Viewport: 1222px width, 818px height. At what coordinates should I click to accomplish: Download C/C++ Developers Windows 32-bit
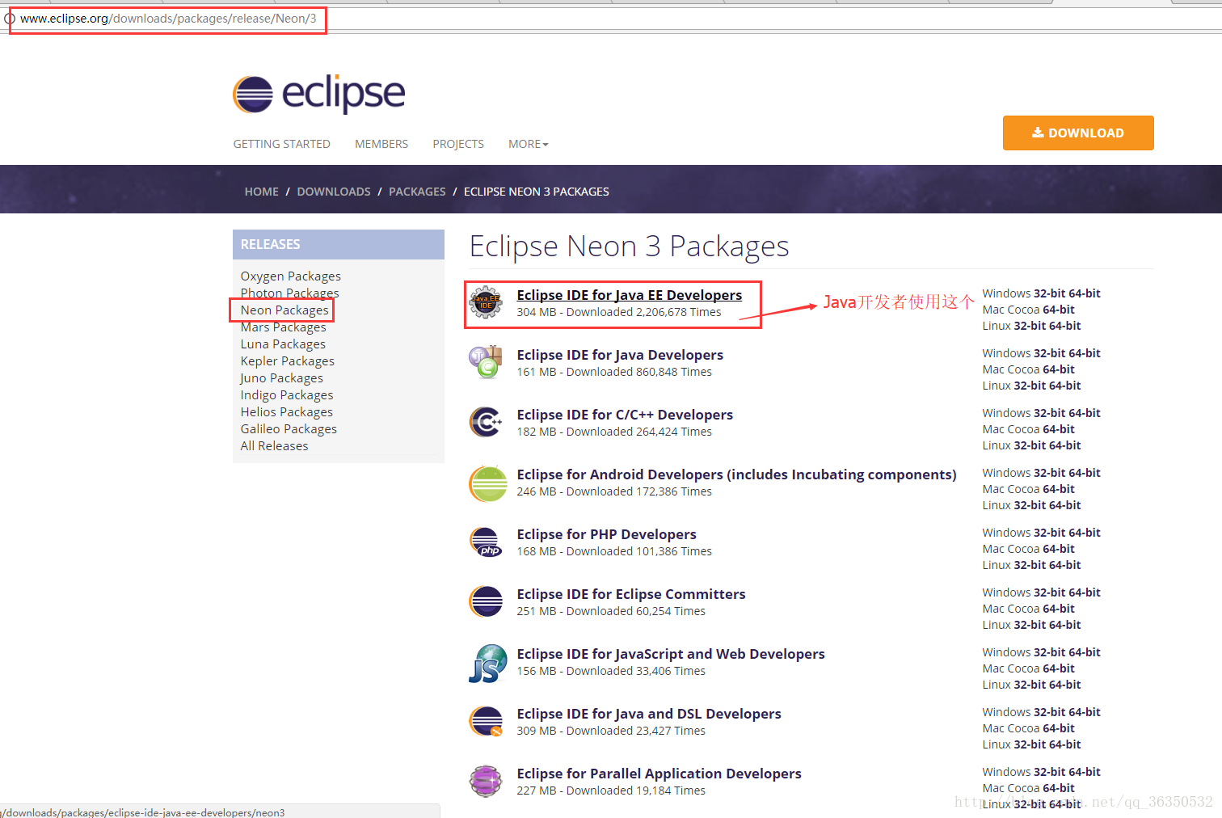click(1050, 413)
